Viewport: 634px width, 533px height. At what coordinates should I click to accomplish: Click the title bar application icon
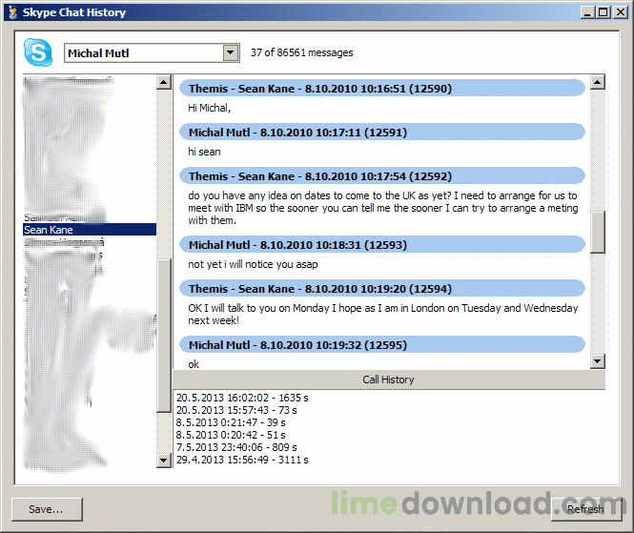tap(11, 12)
